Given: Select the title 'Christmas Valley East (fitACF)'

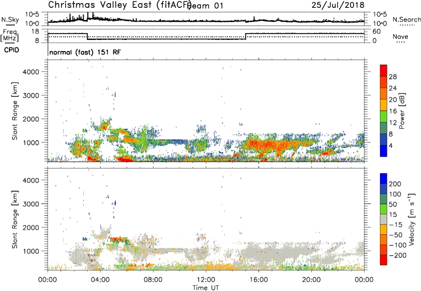Looking at the screenshot, I should pos(120,5).
